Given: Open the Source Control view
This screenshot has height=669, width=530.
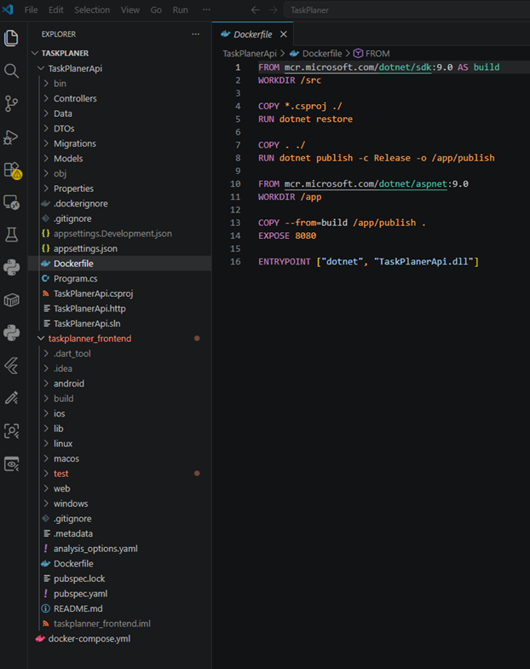Looking at the screenshot, I should click(12, 104).
